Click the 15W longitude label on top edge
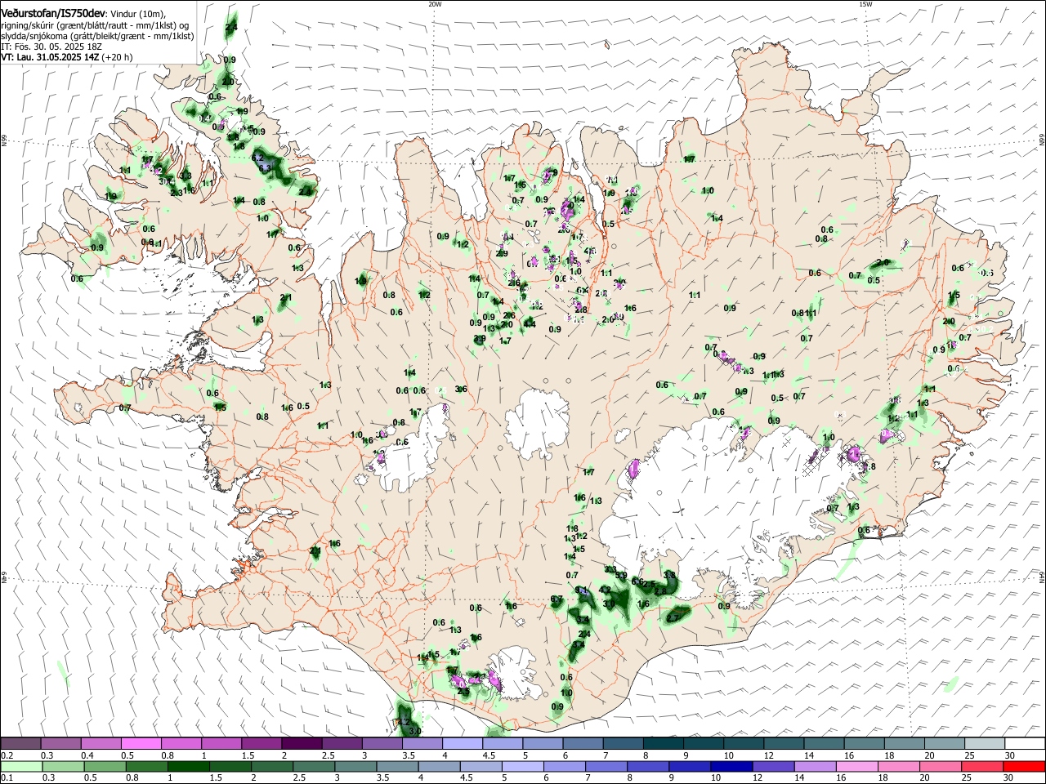This screenshot has width=1046, height=784. coord(865,4)
